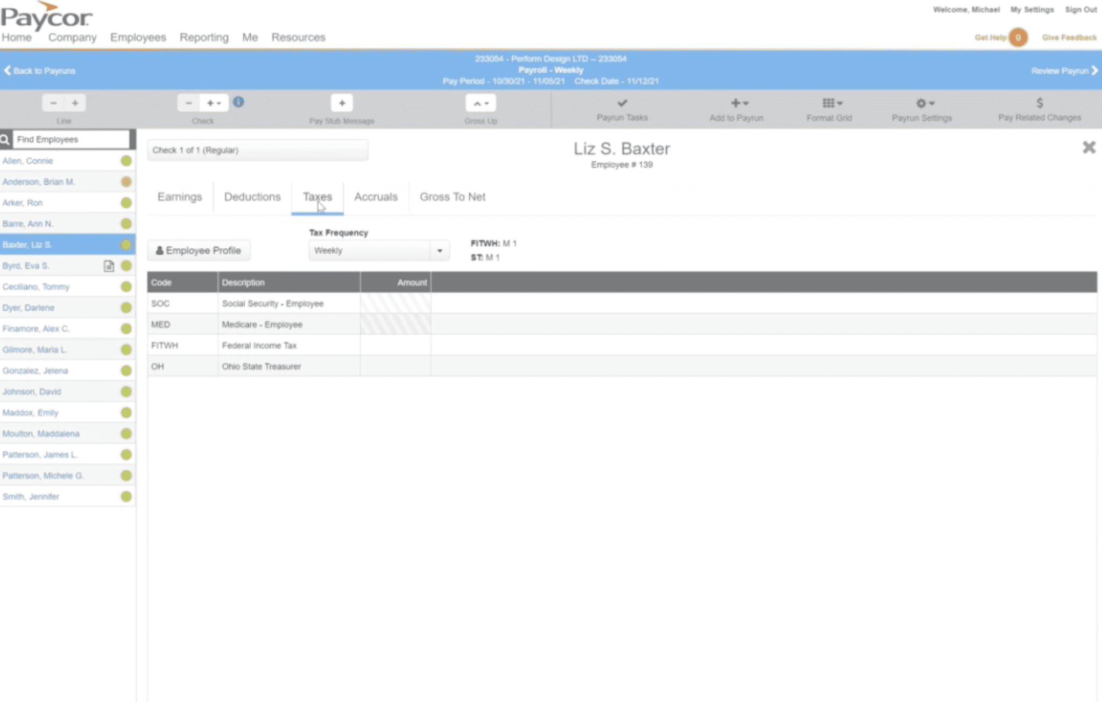
Task: Click the blue info icon beside Check controls
Action: (x=238, y=102)
